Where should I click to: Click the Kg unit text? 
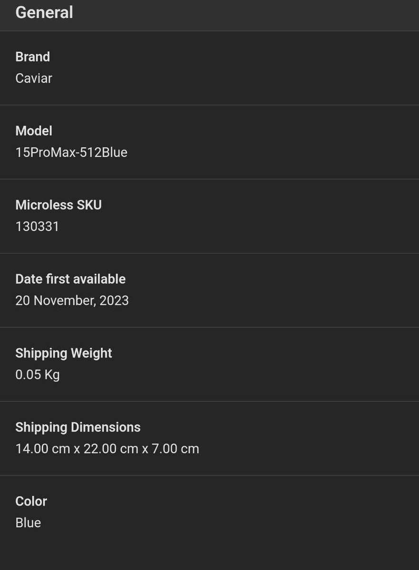(x=52, y=375)
